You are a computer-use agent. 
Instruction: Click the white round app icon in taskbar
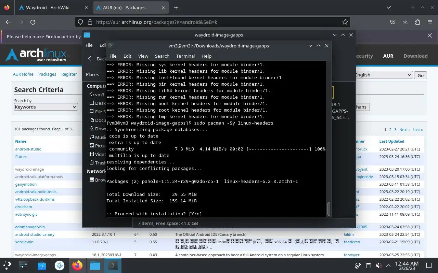click(x=60, y=265)
